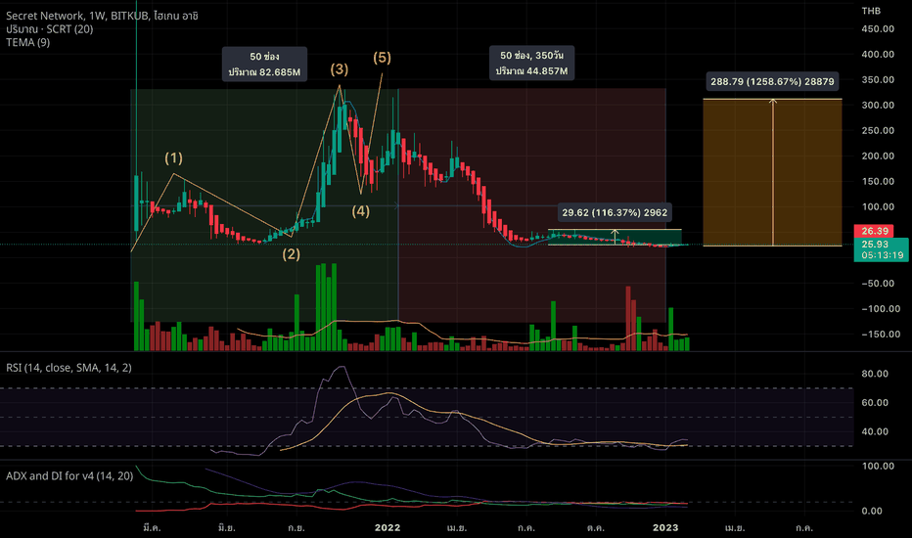
Task: Click Elliott wave label (2)
Action: point(292,254)
